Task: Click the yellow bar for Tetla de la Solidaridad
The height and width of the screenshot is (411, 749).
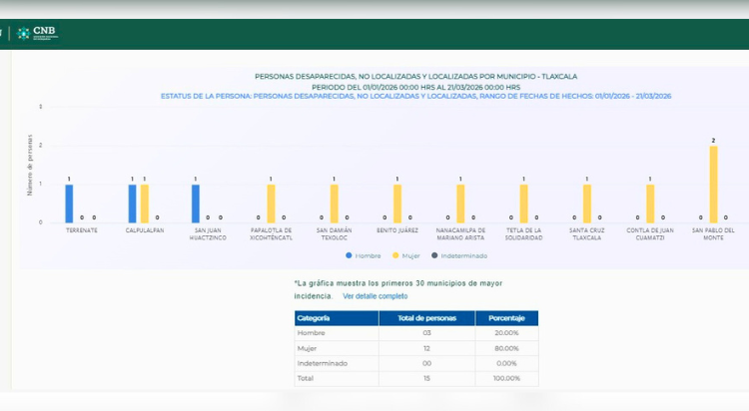Action: pos(523,204)
